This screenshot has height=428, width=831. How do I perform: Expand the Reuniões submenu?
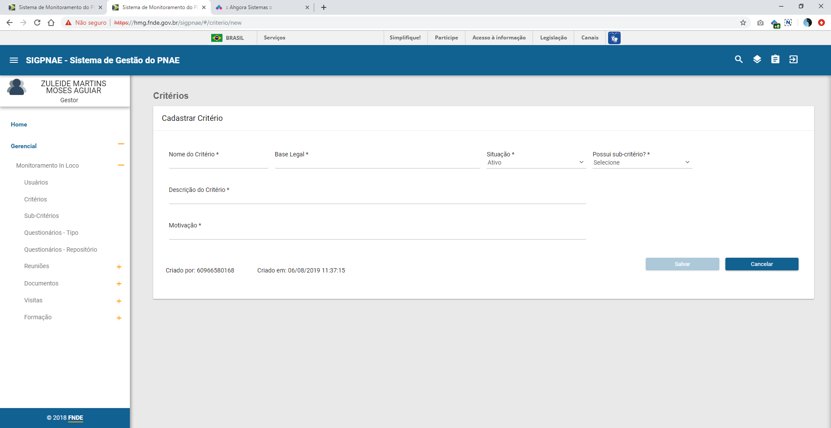(119, 267)
